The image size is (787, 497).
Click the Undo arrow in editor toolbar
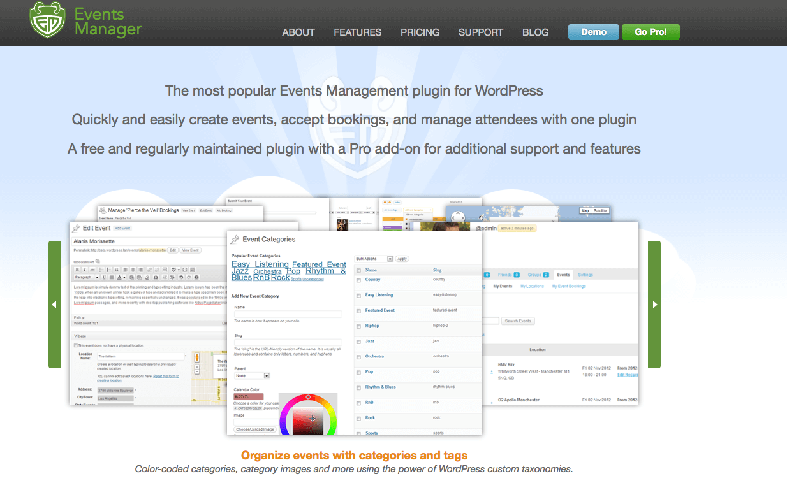tap(181, 277)
